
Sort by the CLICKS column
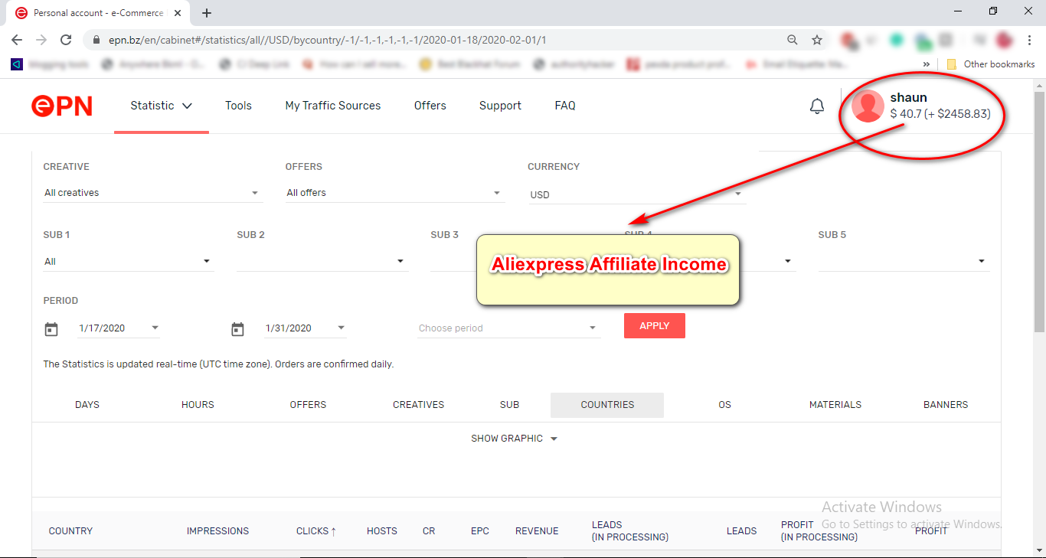coord(316,531)
